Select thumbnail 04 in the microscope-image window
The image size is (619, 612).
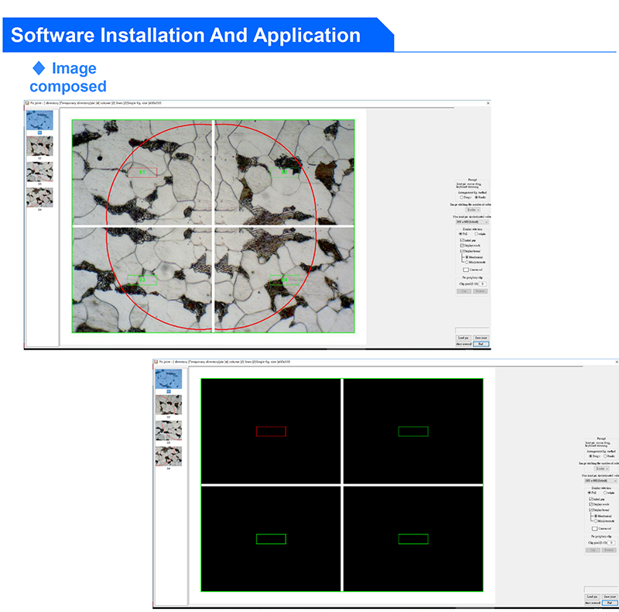(39, 198)
